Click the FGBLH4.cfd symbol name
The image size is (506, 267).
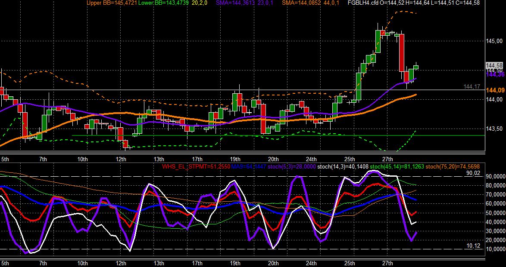click(x=363, y=3)
